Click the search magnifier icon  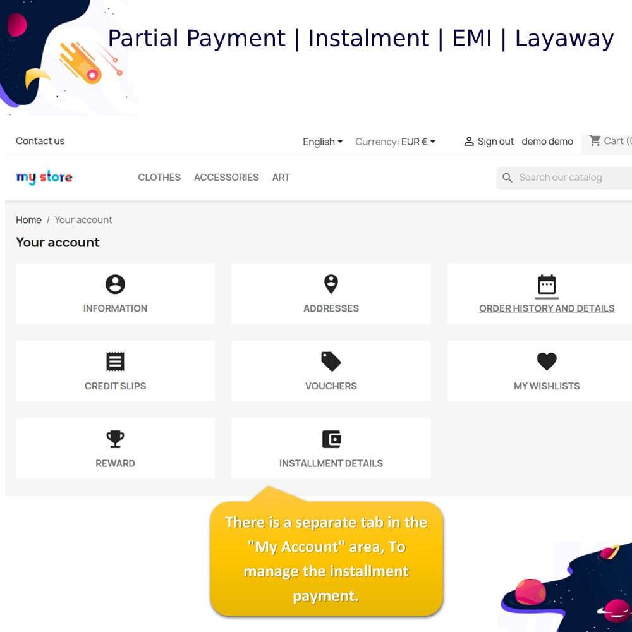point(507,178)
